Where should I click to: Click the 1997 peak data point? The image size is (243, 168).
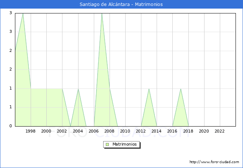pyautogui.click(x=23, y=13)
